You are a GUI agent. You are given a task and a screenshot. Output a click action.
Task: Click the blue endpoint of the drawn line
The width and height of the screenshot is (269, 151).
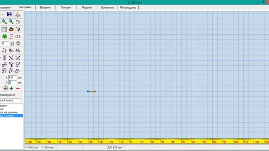[x=88, y=91]
